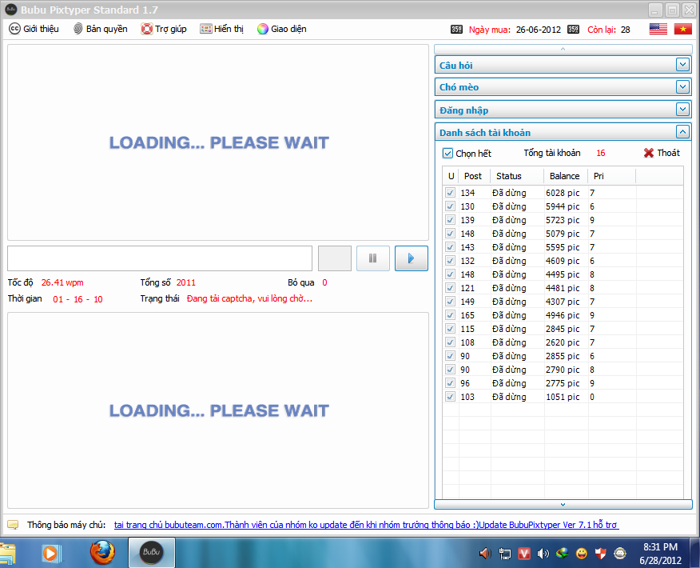Click the calendar icon beside Còn lại
Viewport: 700px width, 568px height.
coord(573,30)
